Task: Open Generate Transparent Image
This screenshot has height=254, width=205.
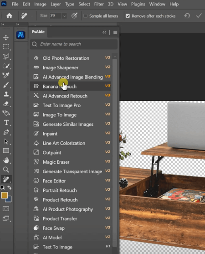Action: [x=71, y=171]
